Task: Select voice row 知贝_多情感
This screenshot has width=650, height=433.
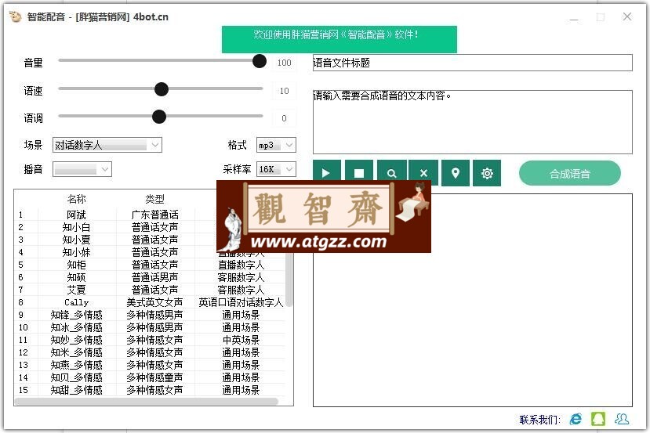Action: coord(150,377)
